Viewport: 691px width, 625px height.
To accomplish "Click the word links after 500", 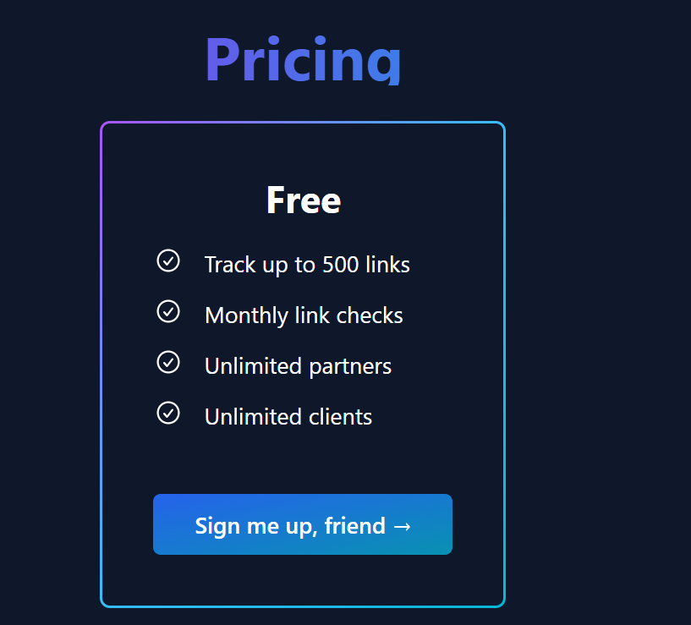I will (387, 265).
